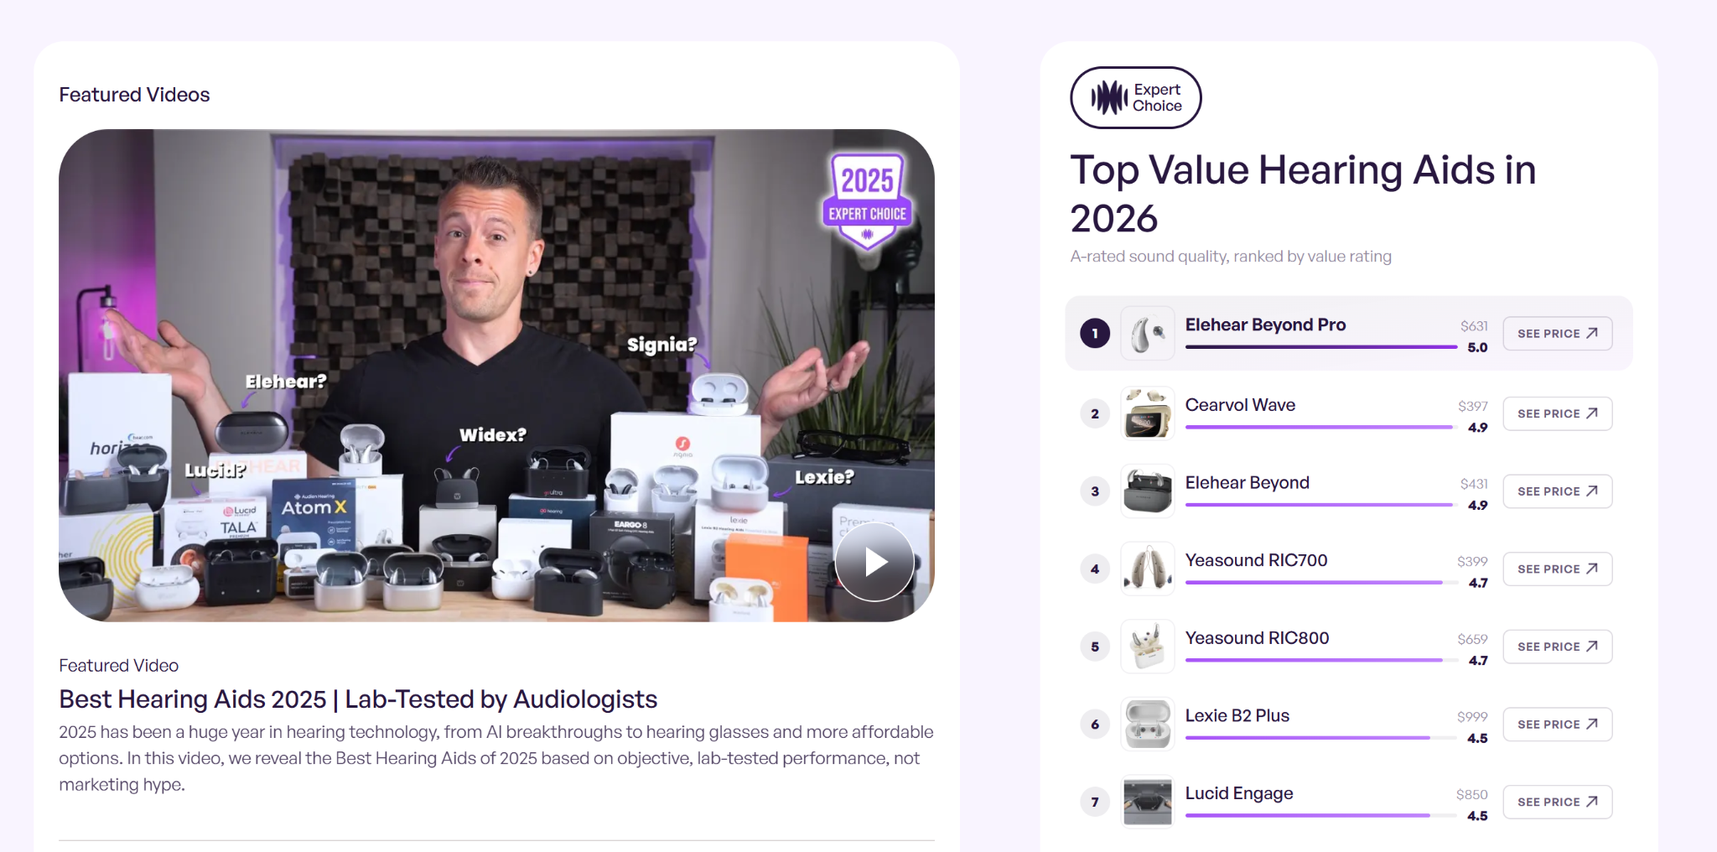Select the Elehear Beyond charging case image

pos(1148,491)
